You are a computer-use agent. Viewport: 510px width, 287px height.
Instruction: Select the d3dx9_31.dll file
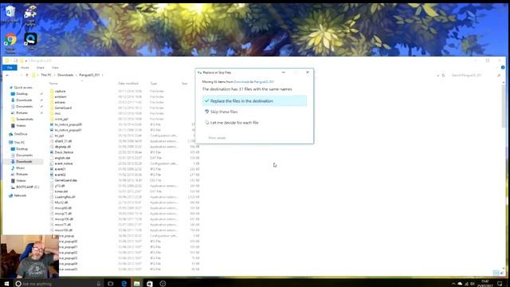click(x=63, y=141)
